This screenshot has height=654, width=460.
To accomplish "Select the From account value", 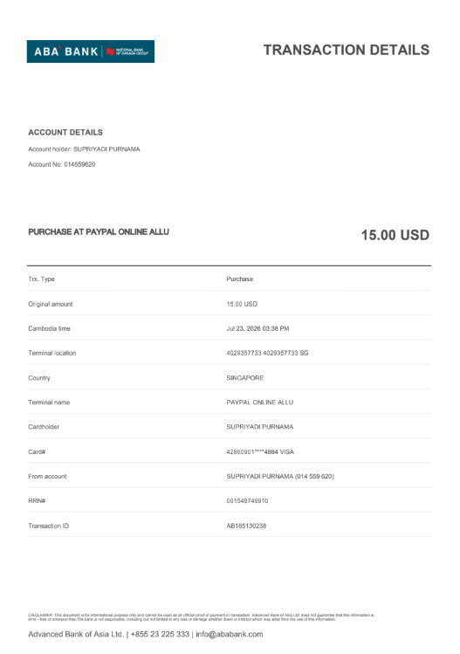I will [280, 477].
